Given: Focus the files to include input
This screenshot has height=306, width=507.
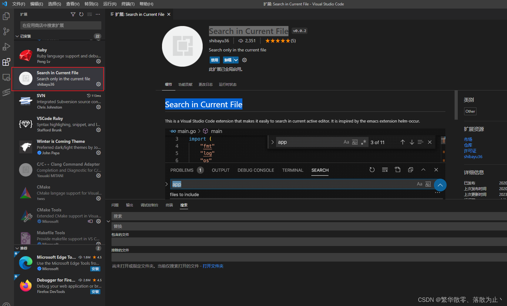Looking at the screenshot, I should [309, 242].
